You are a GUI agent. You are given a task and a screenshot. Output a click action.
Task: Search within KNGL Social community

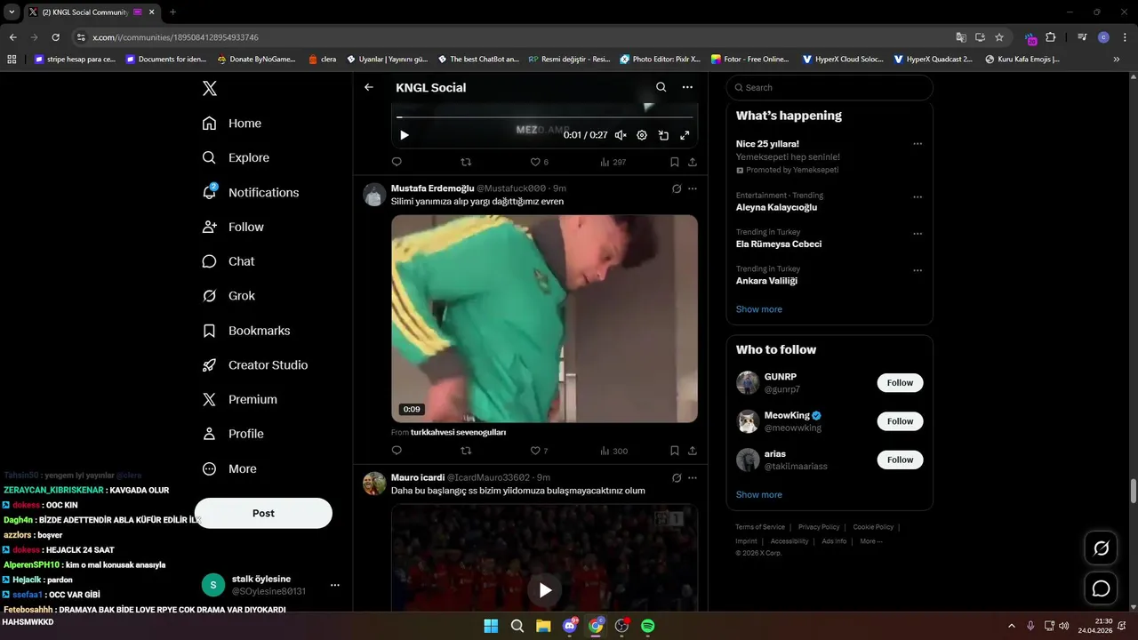pyautogui.click(x=661, y=87)
